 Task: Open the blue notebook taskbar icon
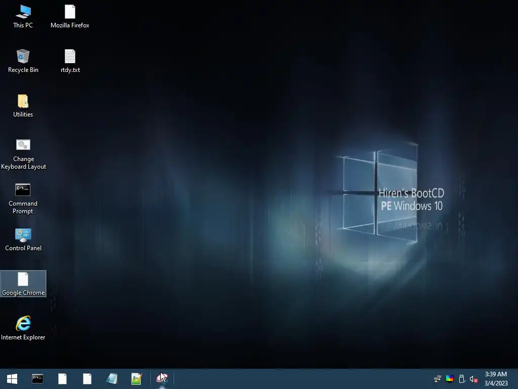pos(112,379)
